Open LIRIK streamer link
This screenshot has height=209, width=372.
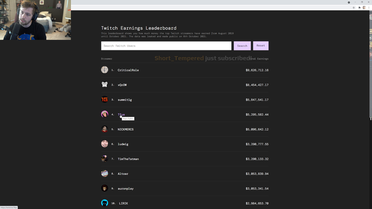123,203
